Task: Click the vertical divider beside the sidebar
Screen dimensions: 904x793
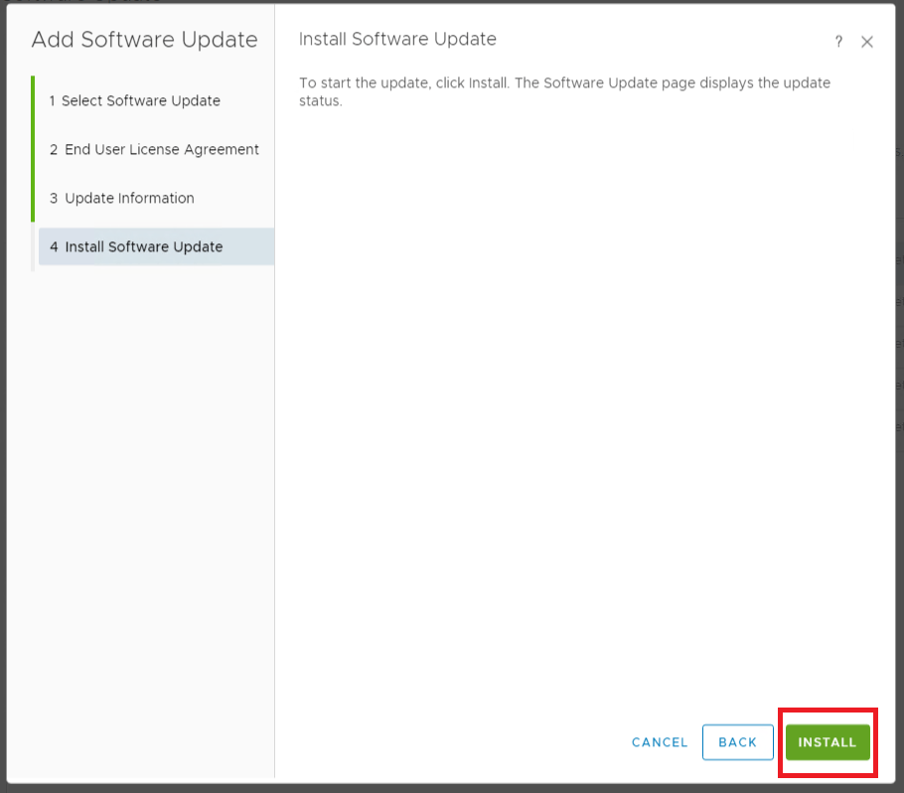Action: 274,447
